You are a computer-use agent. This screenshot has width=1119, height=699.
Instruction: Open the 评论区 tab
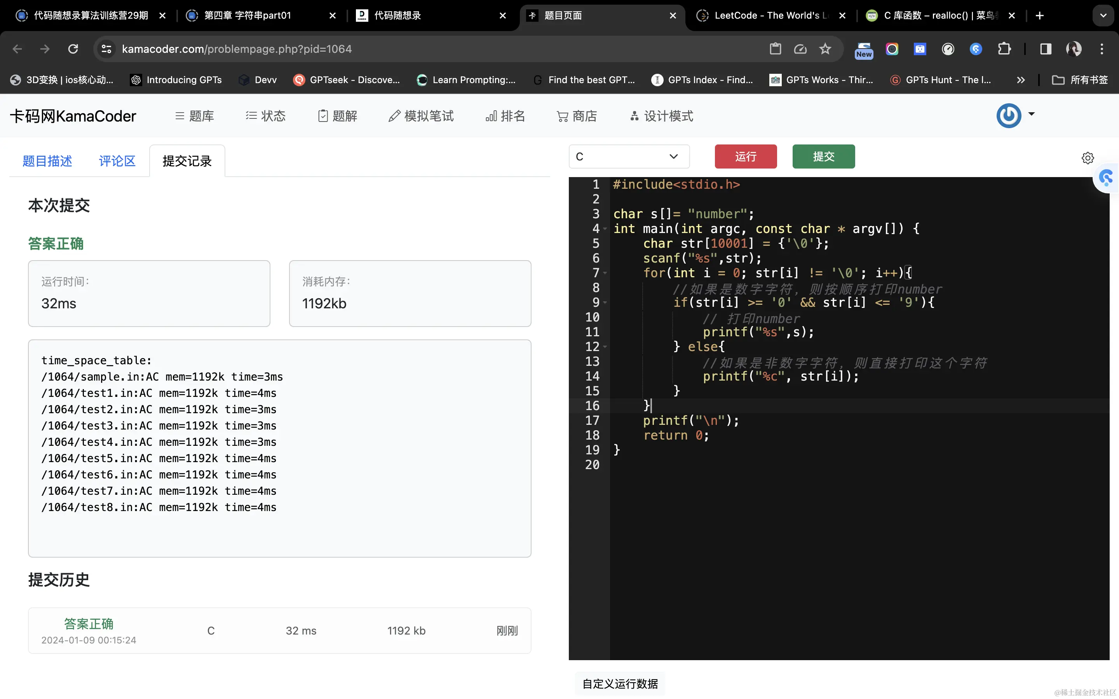point(117,161)
